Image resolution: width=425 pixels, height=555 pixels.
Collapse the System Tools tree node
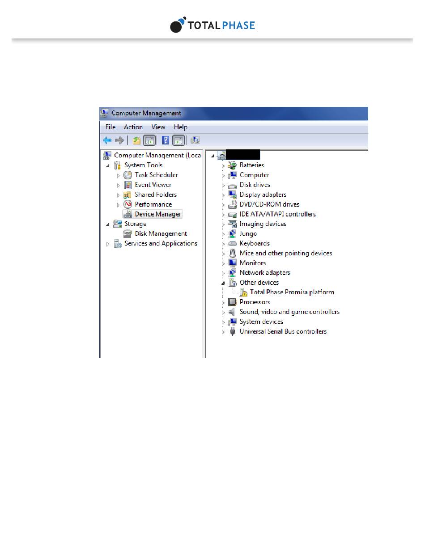pos(108,165)
